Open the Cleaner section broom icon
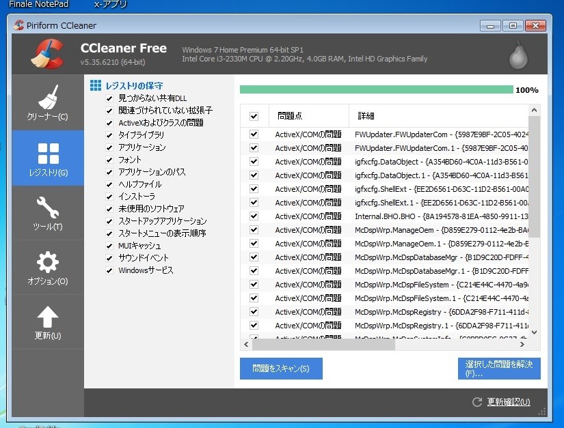This screenshot has width=564, height=428. (47, 97)
